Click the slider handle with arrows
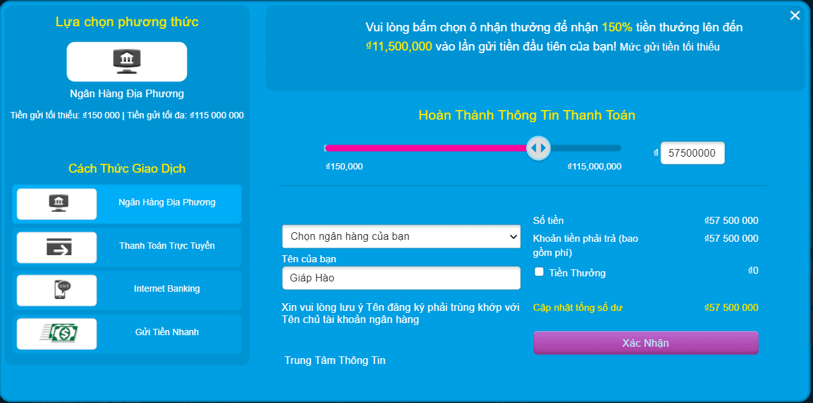This screenshot has width=813, height=403. coord(538,148)
